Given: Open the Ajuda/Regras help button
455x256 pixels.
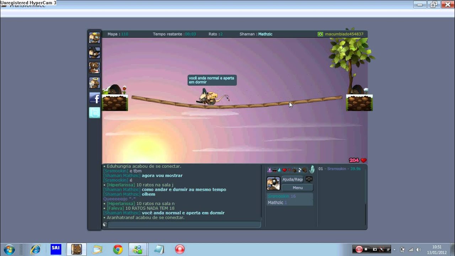Looking at the screenshot, I should pyautogui.click(x=293, y=179).
